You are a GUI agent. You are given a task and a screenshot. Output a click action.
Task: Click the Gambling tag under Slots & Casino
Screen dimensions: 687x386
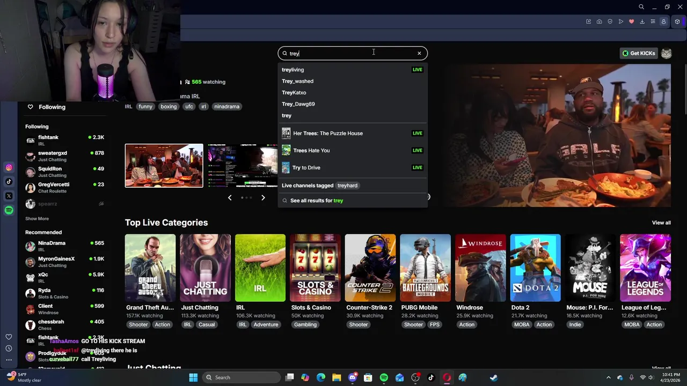click(x=305, y=325)
